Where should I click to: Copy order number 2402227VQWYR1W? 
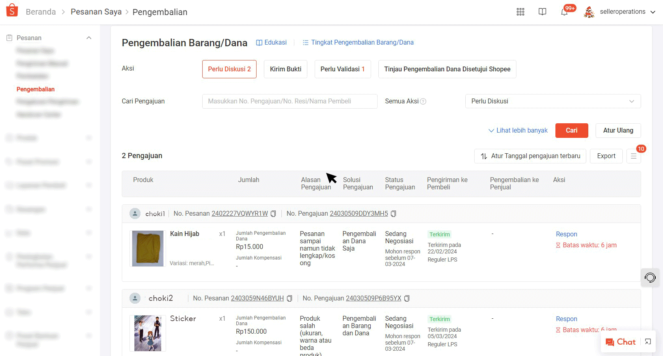click(x=273, y=214)
